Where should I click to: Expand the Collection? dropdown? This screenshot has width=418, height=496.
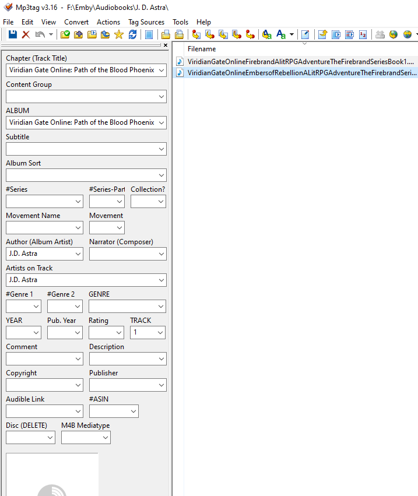click(161, 202)
